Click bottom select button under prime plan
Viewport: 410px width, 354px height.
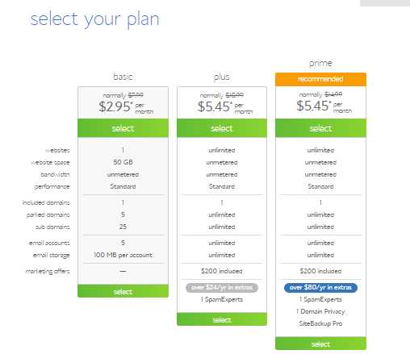pos(320,344)
